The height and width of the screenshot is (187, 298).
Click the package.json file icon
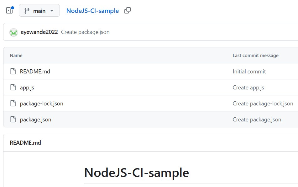click(13, 119)
